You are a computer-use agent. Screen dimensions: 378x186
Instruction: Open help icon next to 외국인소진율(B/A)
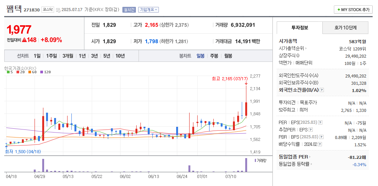(x=322, y=90)
